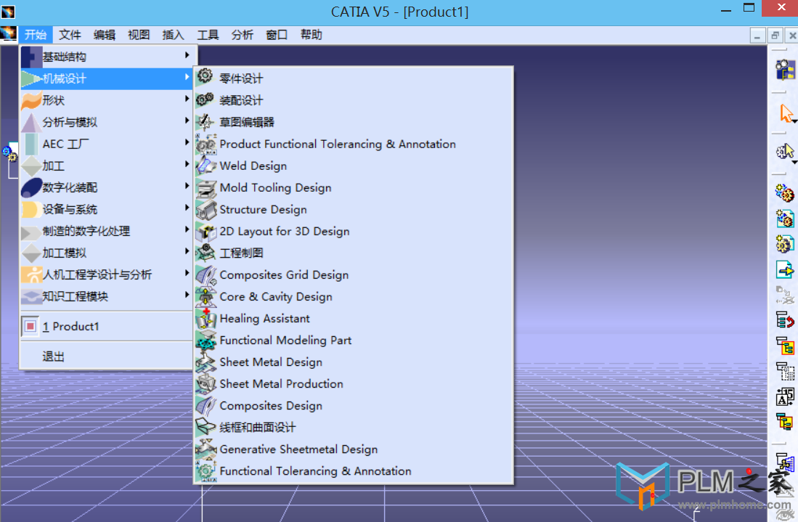The image size is (798, 522).
Task: Click the 开始 Start menu
Action: (35, 35)
